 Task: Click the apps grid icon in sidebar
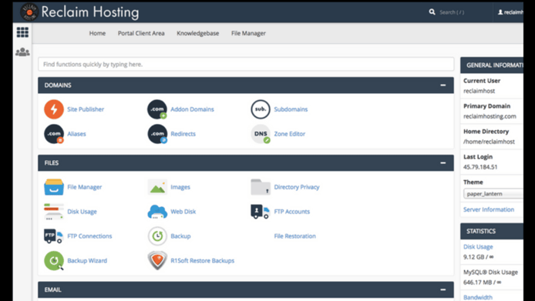[x=22, y=32]
